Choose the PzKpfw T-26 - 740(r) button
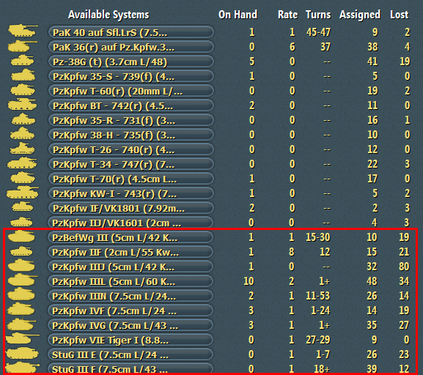The image size is (423, 375). tap(130, 149)
